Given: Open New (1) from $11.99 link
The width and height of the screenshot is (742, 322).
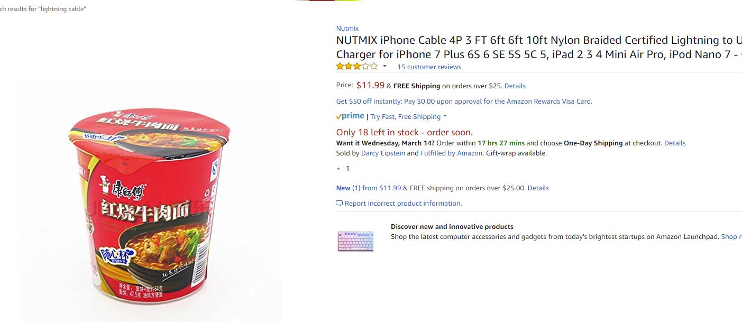Looking at the screenshot, I should (x=369, y=188).
